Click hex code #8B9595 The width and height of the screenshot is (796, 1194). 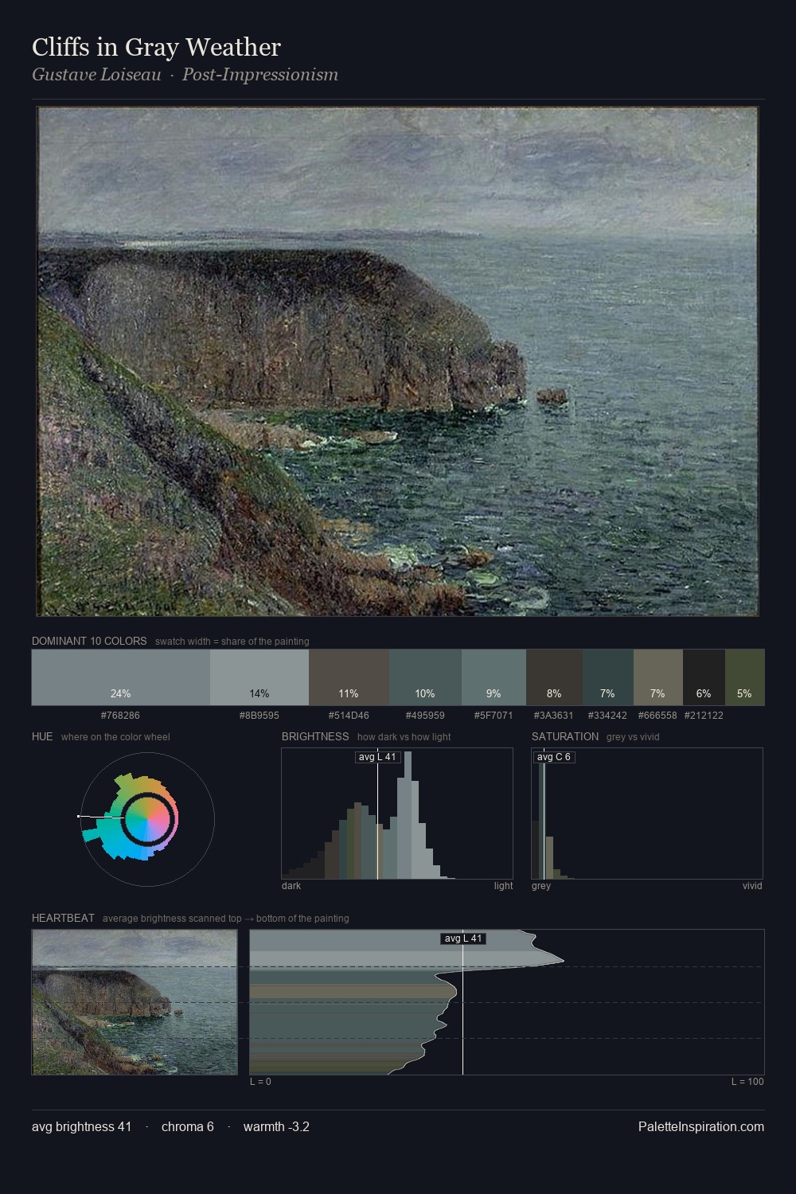click(x=259, y=716)
